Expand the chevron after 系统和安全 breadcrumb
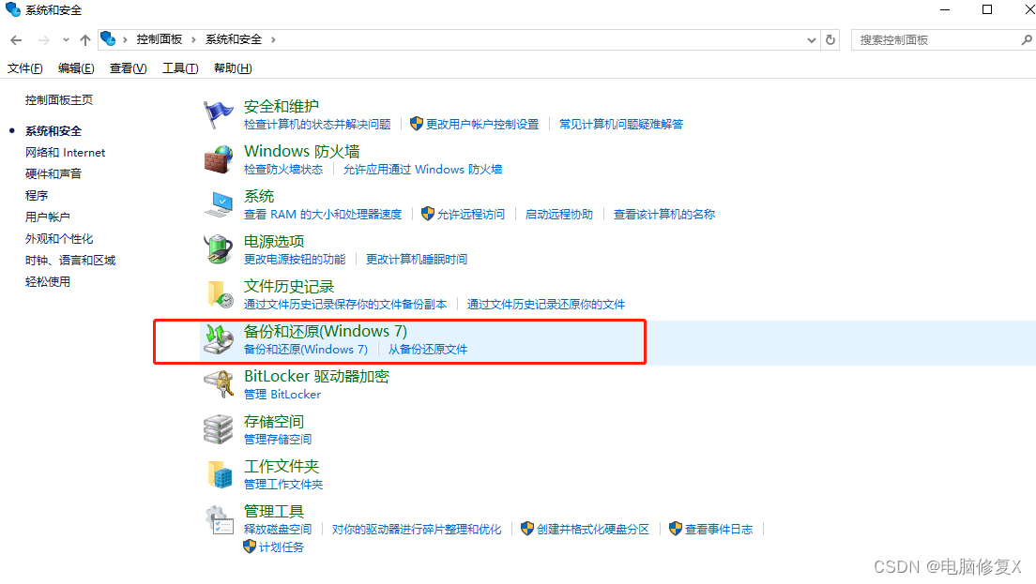Screen dimensions: 1036x584 click(273, 39)
